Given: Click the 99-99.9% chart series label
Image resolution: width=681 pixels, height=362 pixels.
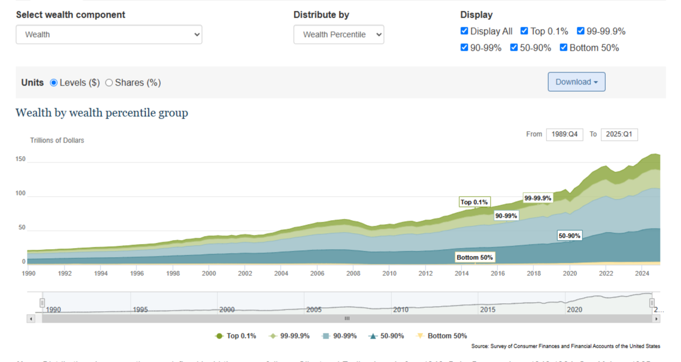Looking at the screenshot, I should point(538,198).
